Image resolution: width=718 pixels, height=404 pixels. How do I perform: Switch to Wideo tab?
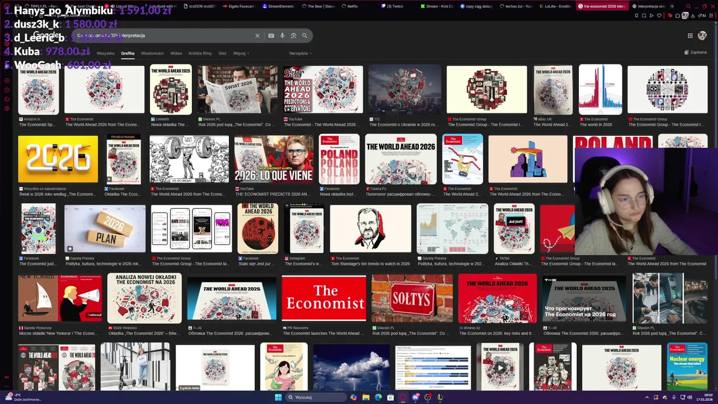pyautogui.click(x=176, y=53)
